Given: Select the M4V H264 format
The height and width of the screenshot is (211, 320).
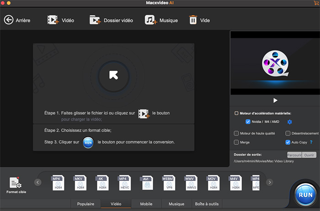Looking at the screenshot, I should pyautogui.click(x=235, y=182).
